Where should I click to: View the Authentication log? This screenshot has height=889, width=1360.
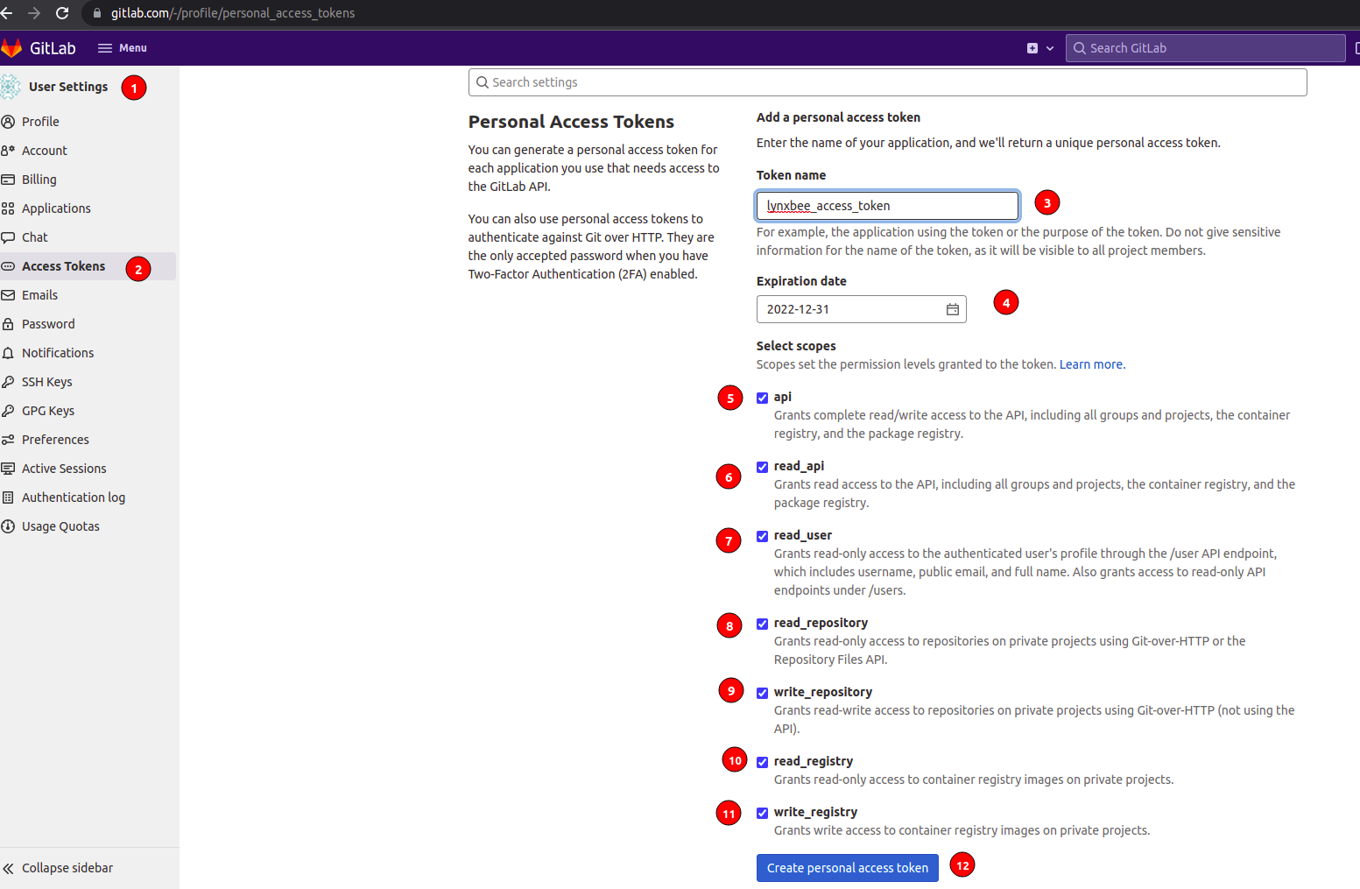point(74,497)
